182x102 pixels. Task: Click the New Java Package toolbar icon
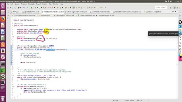[58, 8]
